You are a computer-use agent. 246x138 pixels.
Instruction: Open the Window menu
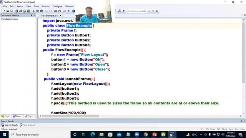(69, 7)
